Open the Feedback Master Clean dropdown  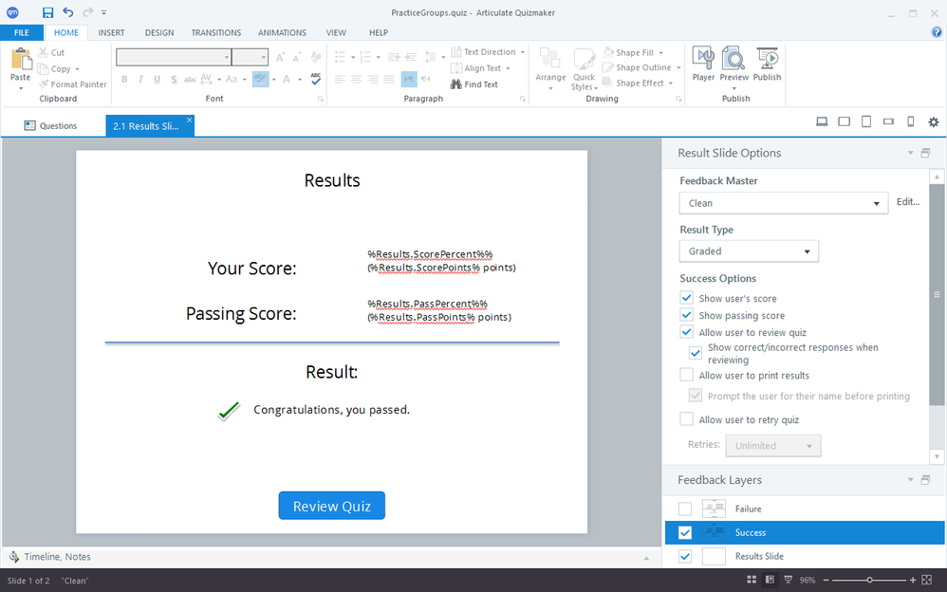click(783, 203)
